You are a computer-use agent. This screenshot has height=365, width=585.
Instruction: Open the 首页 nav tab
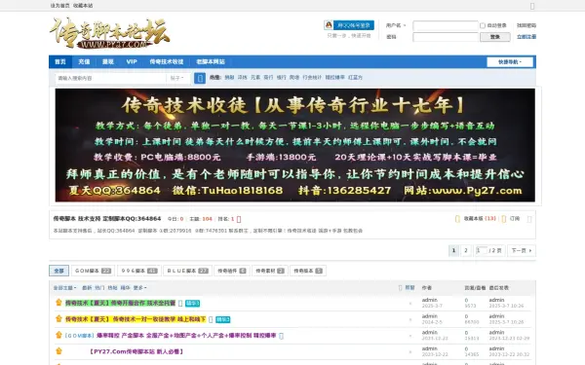click(60, 62)
